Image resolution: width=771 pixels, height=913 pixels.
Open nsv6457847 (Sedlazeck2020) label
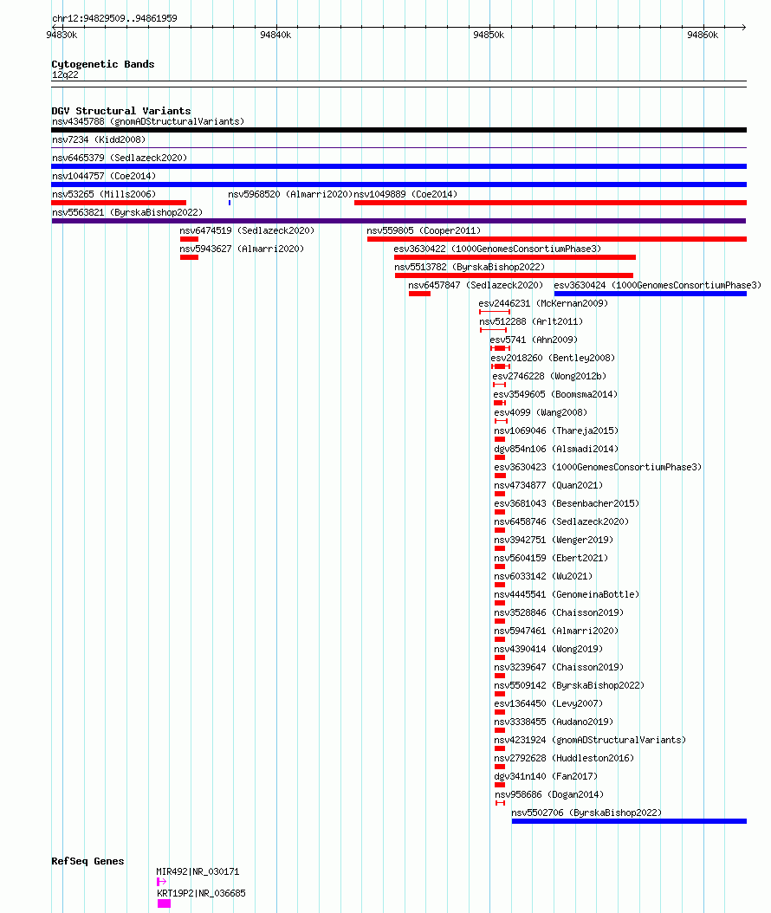(476, 285)
